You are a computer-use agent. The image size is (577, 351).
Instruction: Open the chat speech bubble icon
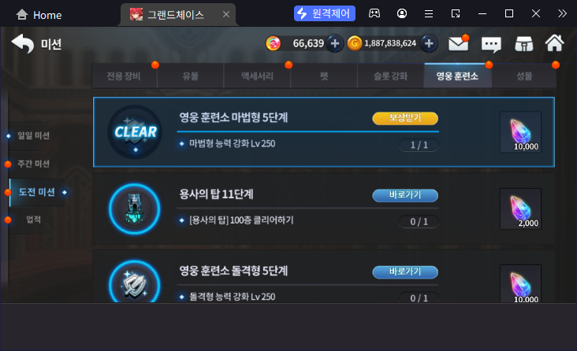(x=491, y=45)
